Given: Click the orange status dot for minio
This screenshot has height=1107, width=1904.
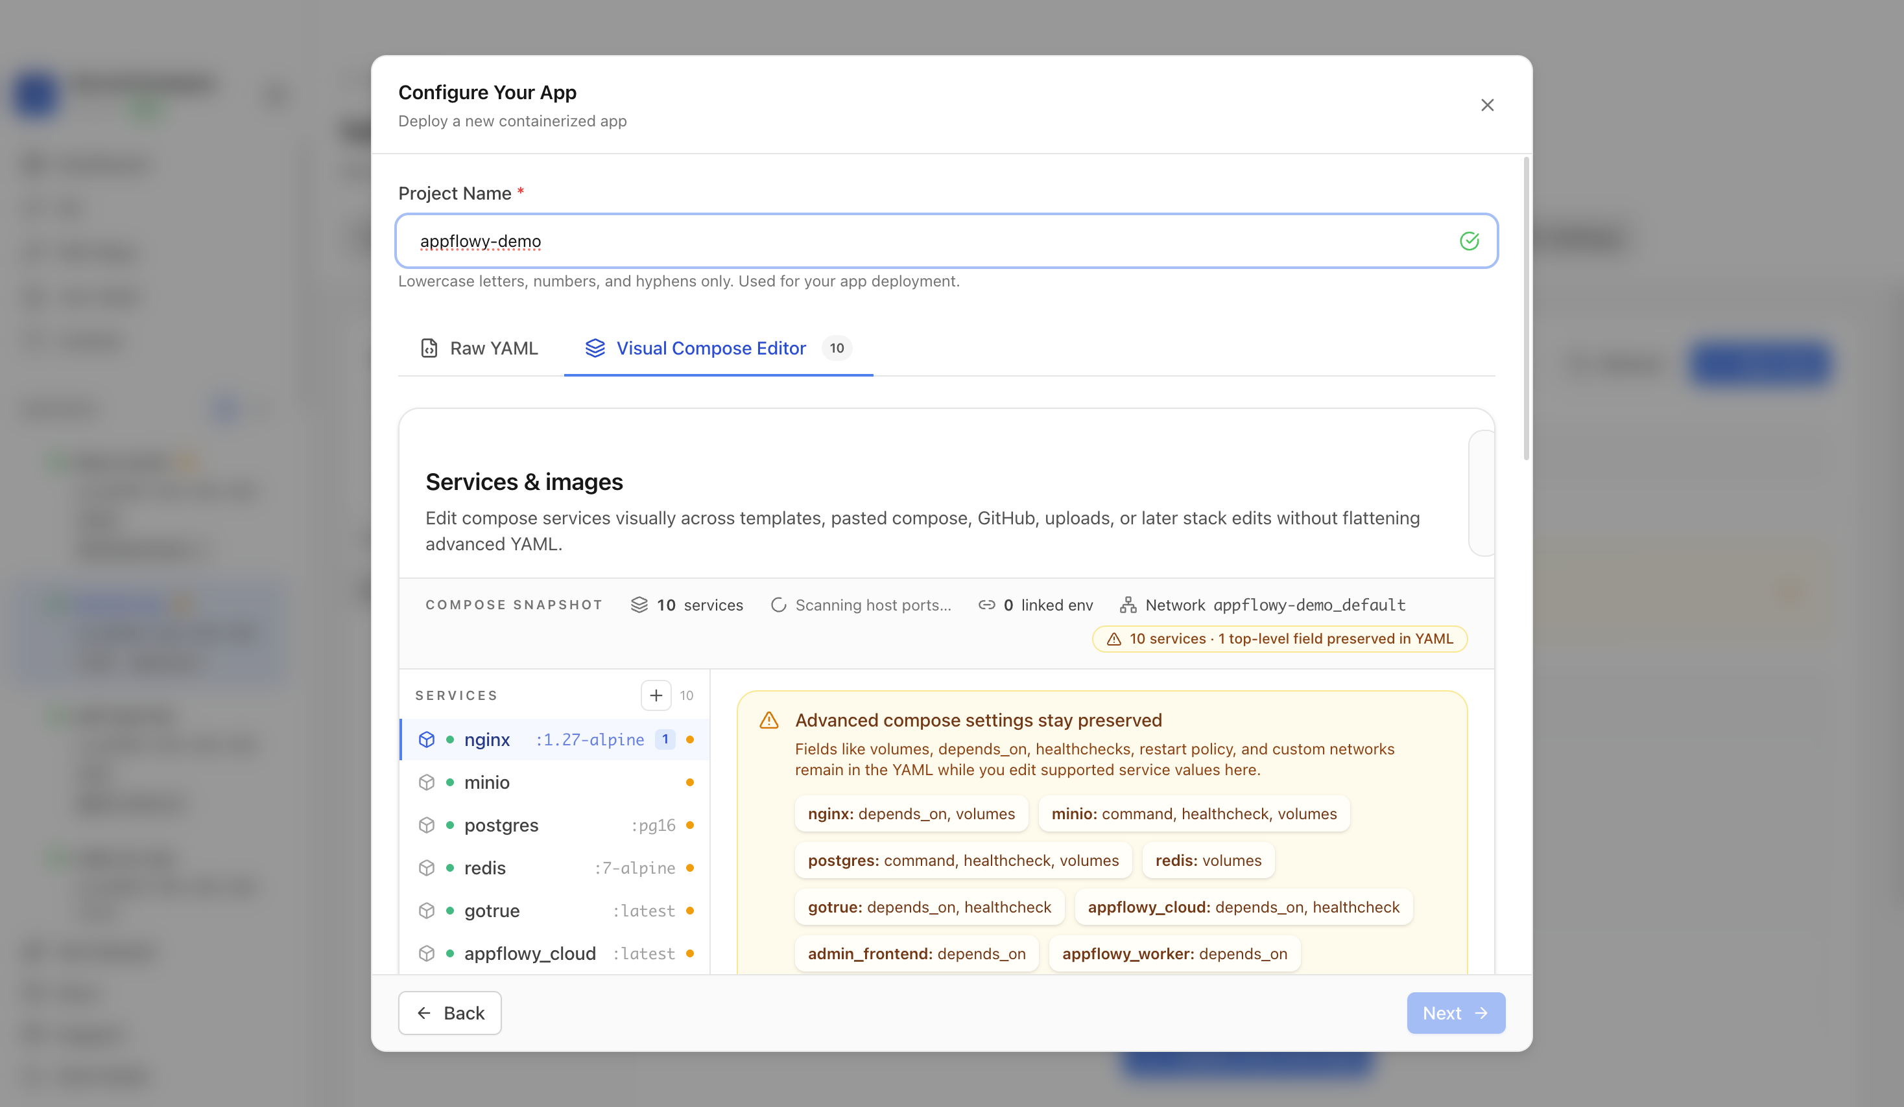Looking at the screenshot, I should (690, 782).
